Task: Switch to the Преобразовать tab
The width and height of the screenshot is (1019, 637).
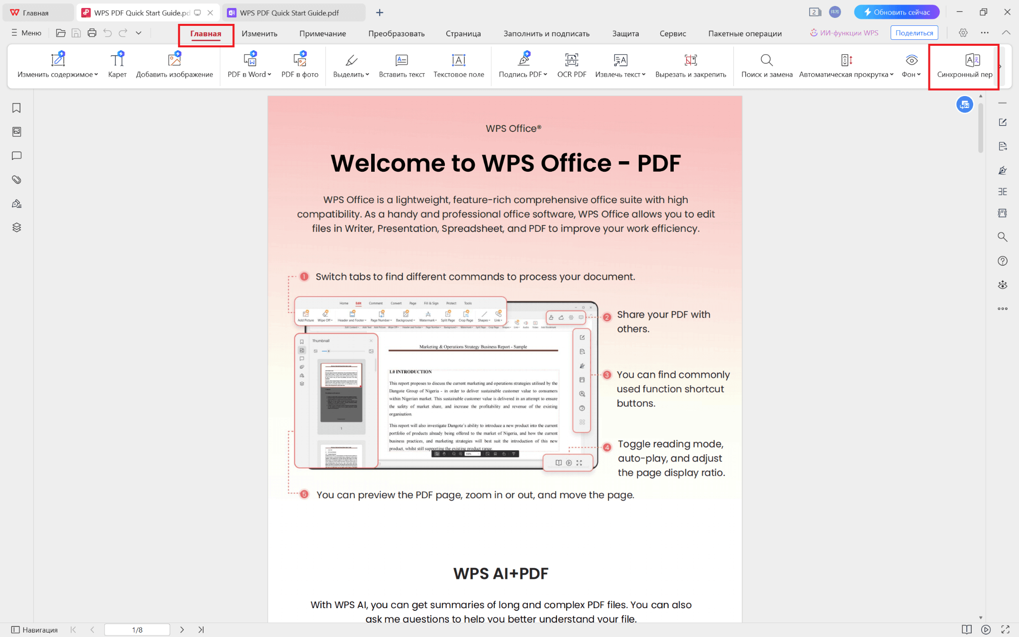Action: [396, 33]
